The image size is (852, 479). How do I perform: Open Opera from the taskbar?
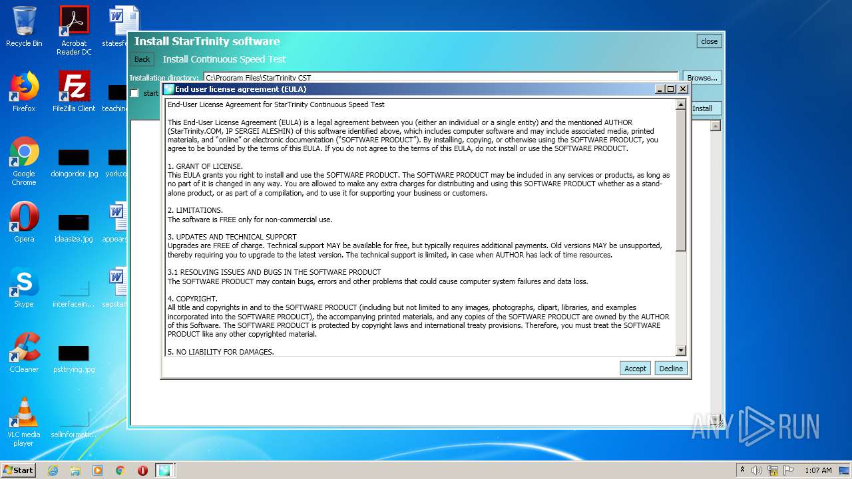click(142, 470)
